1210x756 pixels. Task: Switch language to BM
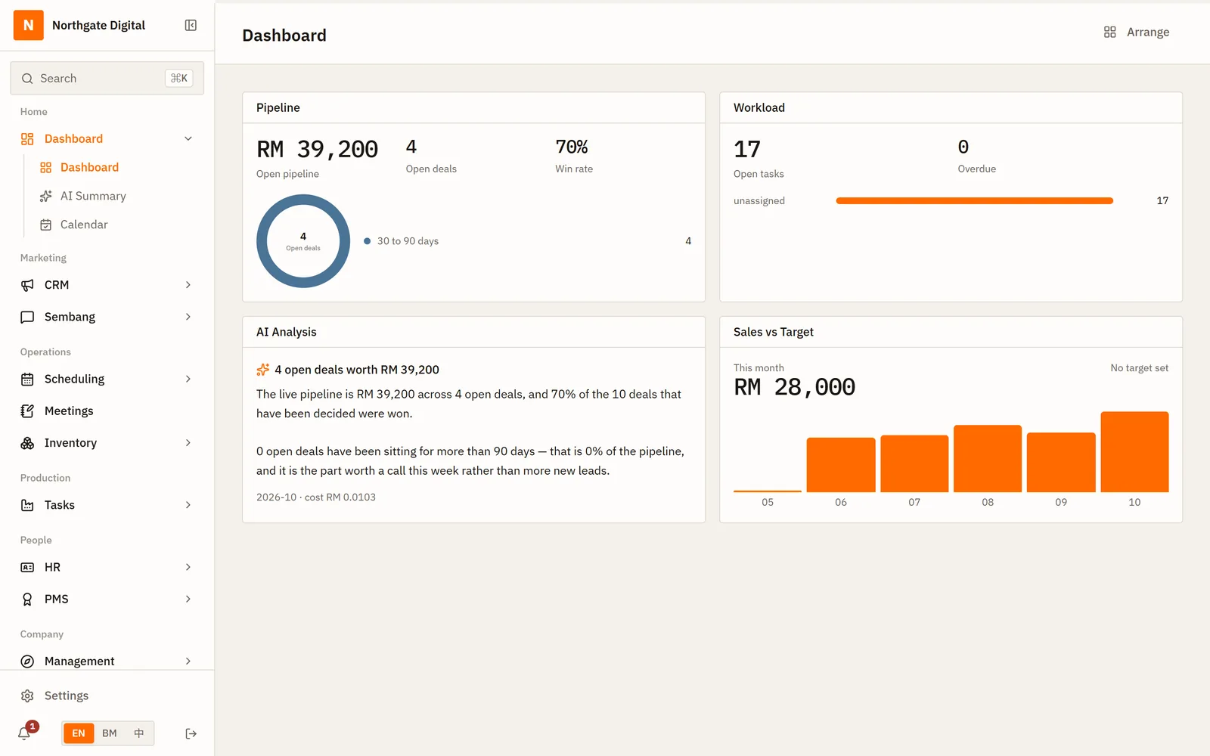click(110, 733)
